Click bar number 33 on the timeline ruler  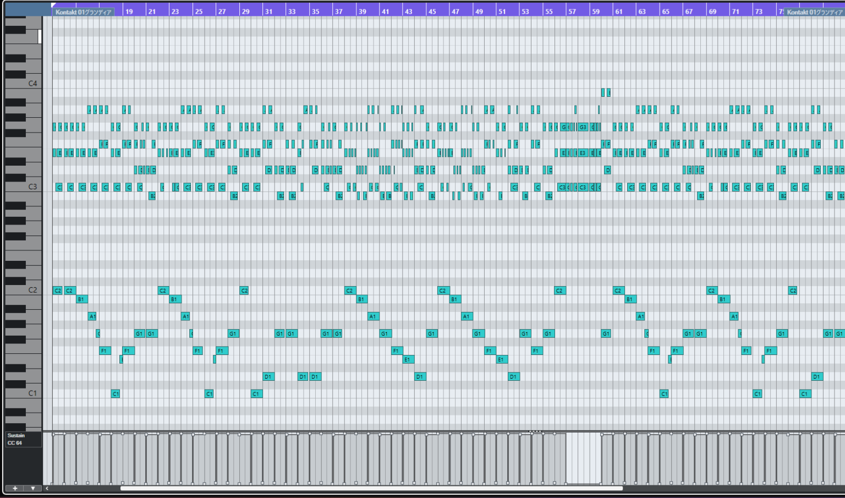[x=292, y=10]
